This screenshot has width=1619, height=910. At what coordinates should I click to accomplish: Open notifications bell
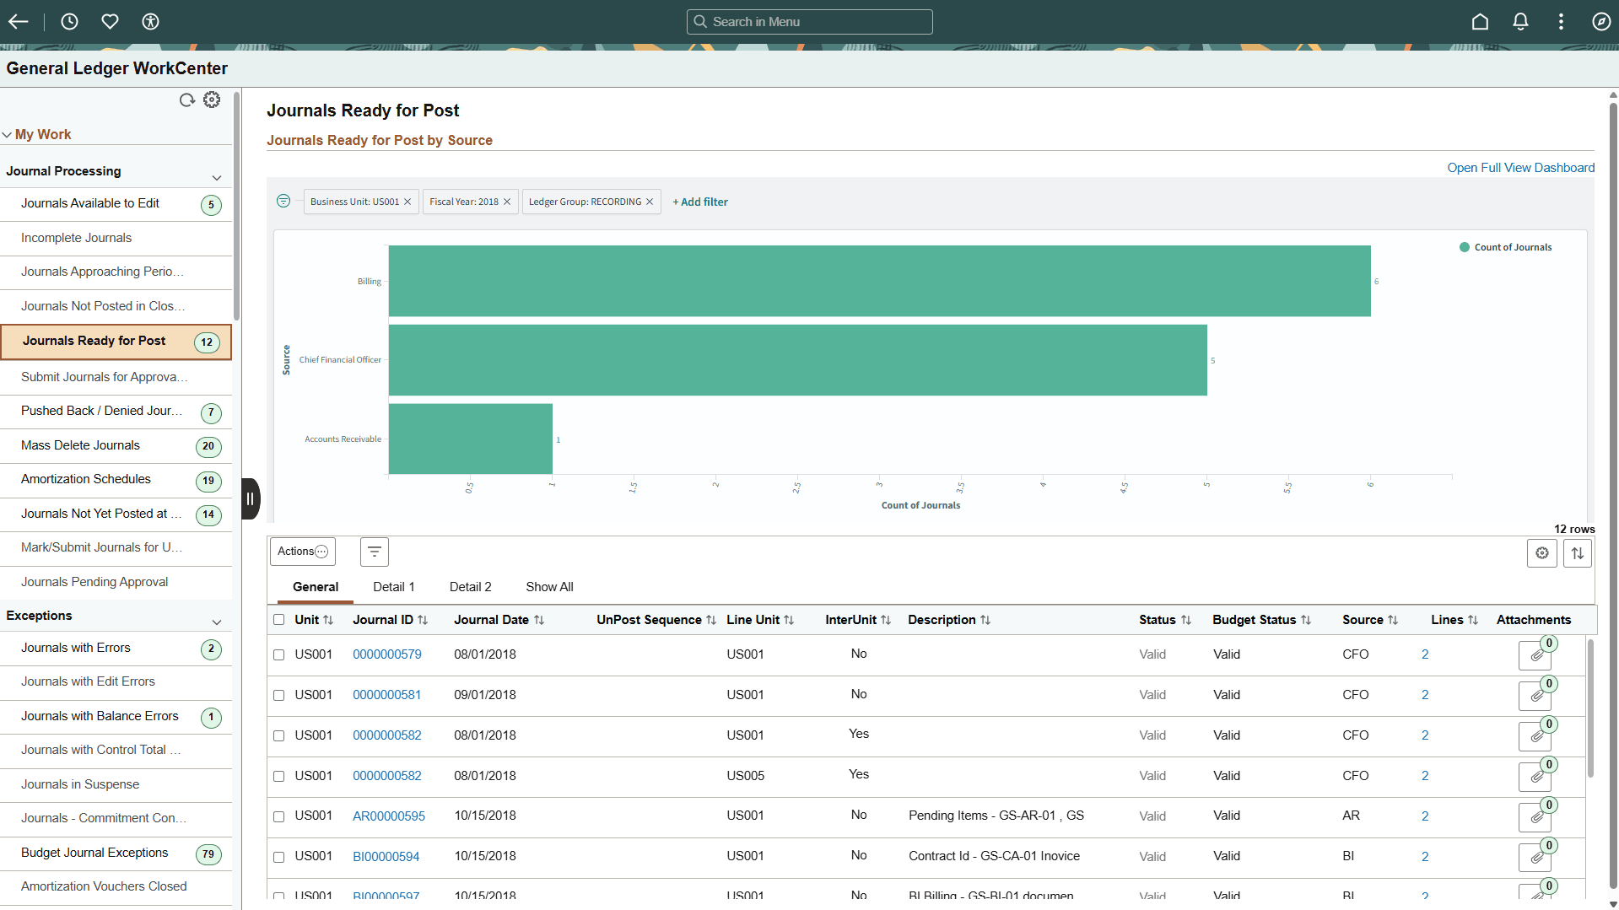click(1520, 22)
